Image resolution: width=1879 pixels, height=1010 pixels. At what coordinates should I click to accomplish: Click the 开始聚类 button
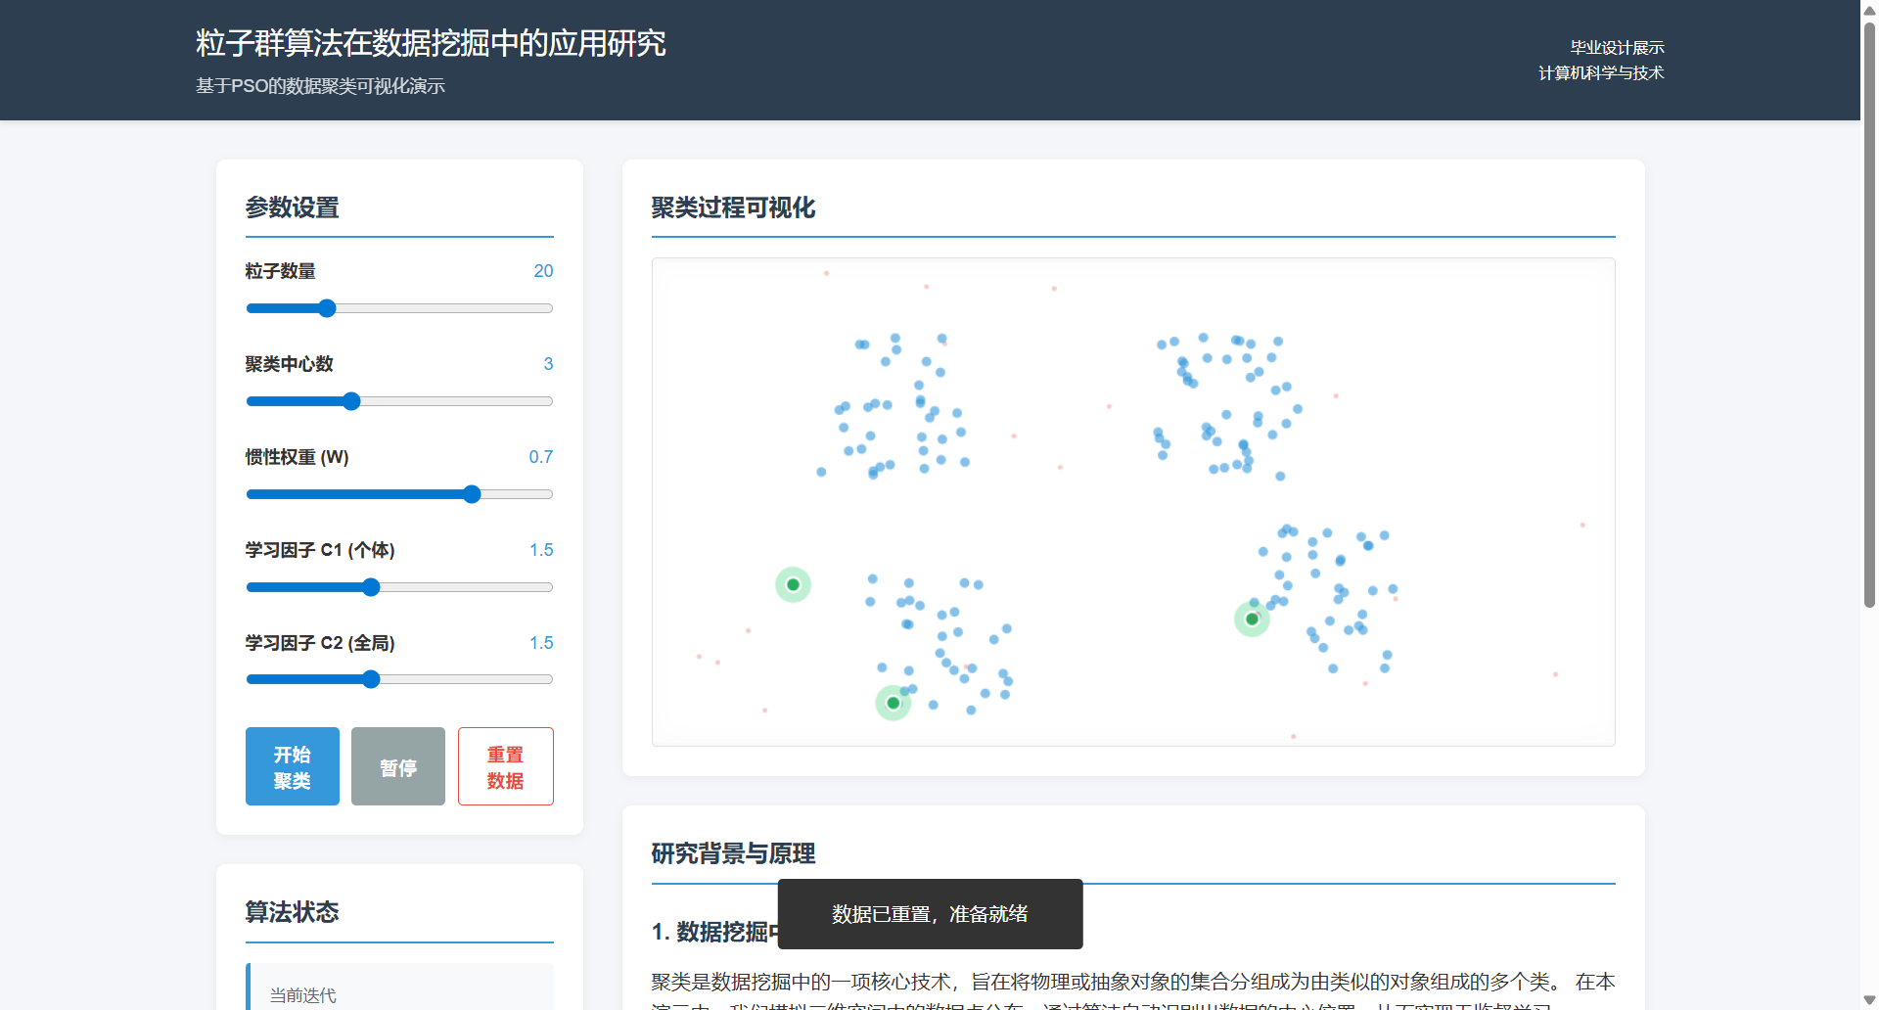click(292, 766)
